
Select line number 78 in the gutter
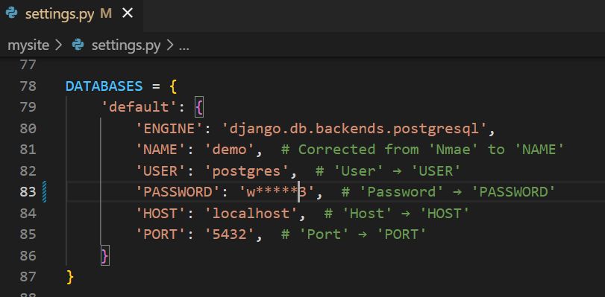[x=28, y=86]
